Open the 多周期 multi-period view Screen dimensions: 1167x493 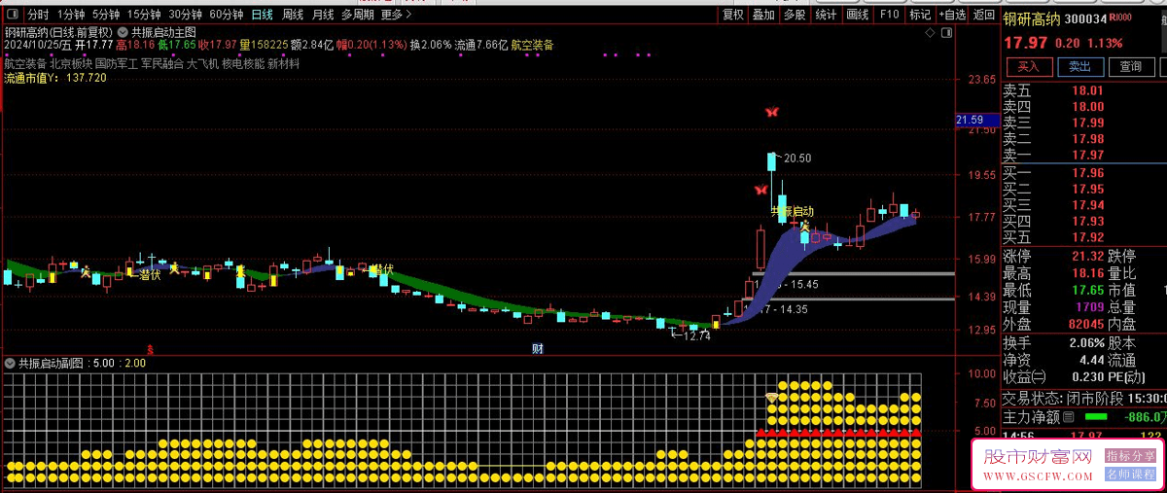point(358,15)
